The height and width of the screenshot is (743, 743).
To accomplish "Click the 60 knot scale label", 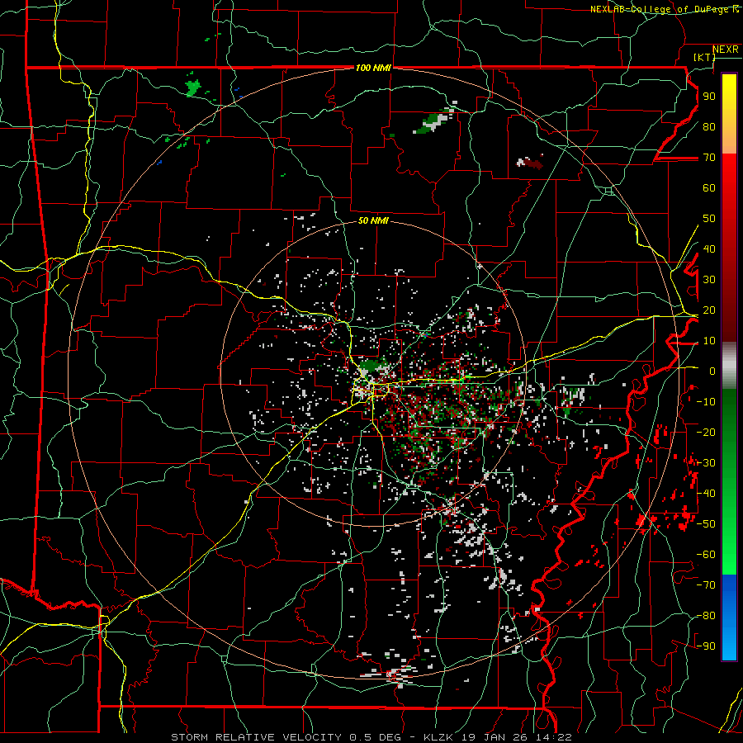I will [709, 188].
